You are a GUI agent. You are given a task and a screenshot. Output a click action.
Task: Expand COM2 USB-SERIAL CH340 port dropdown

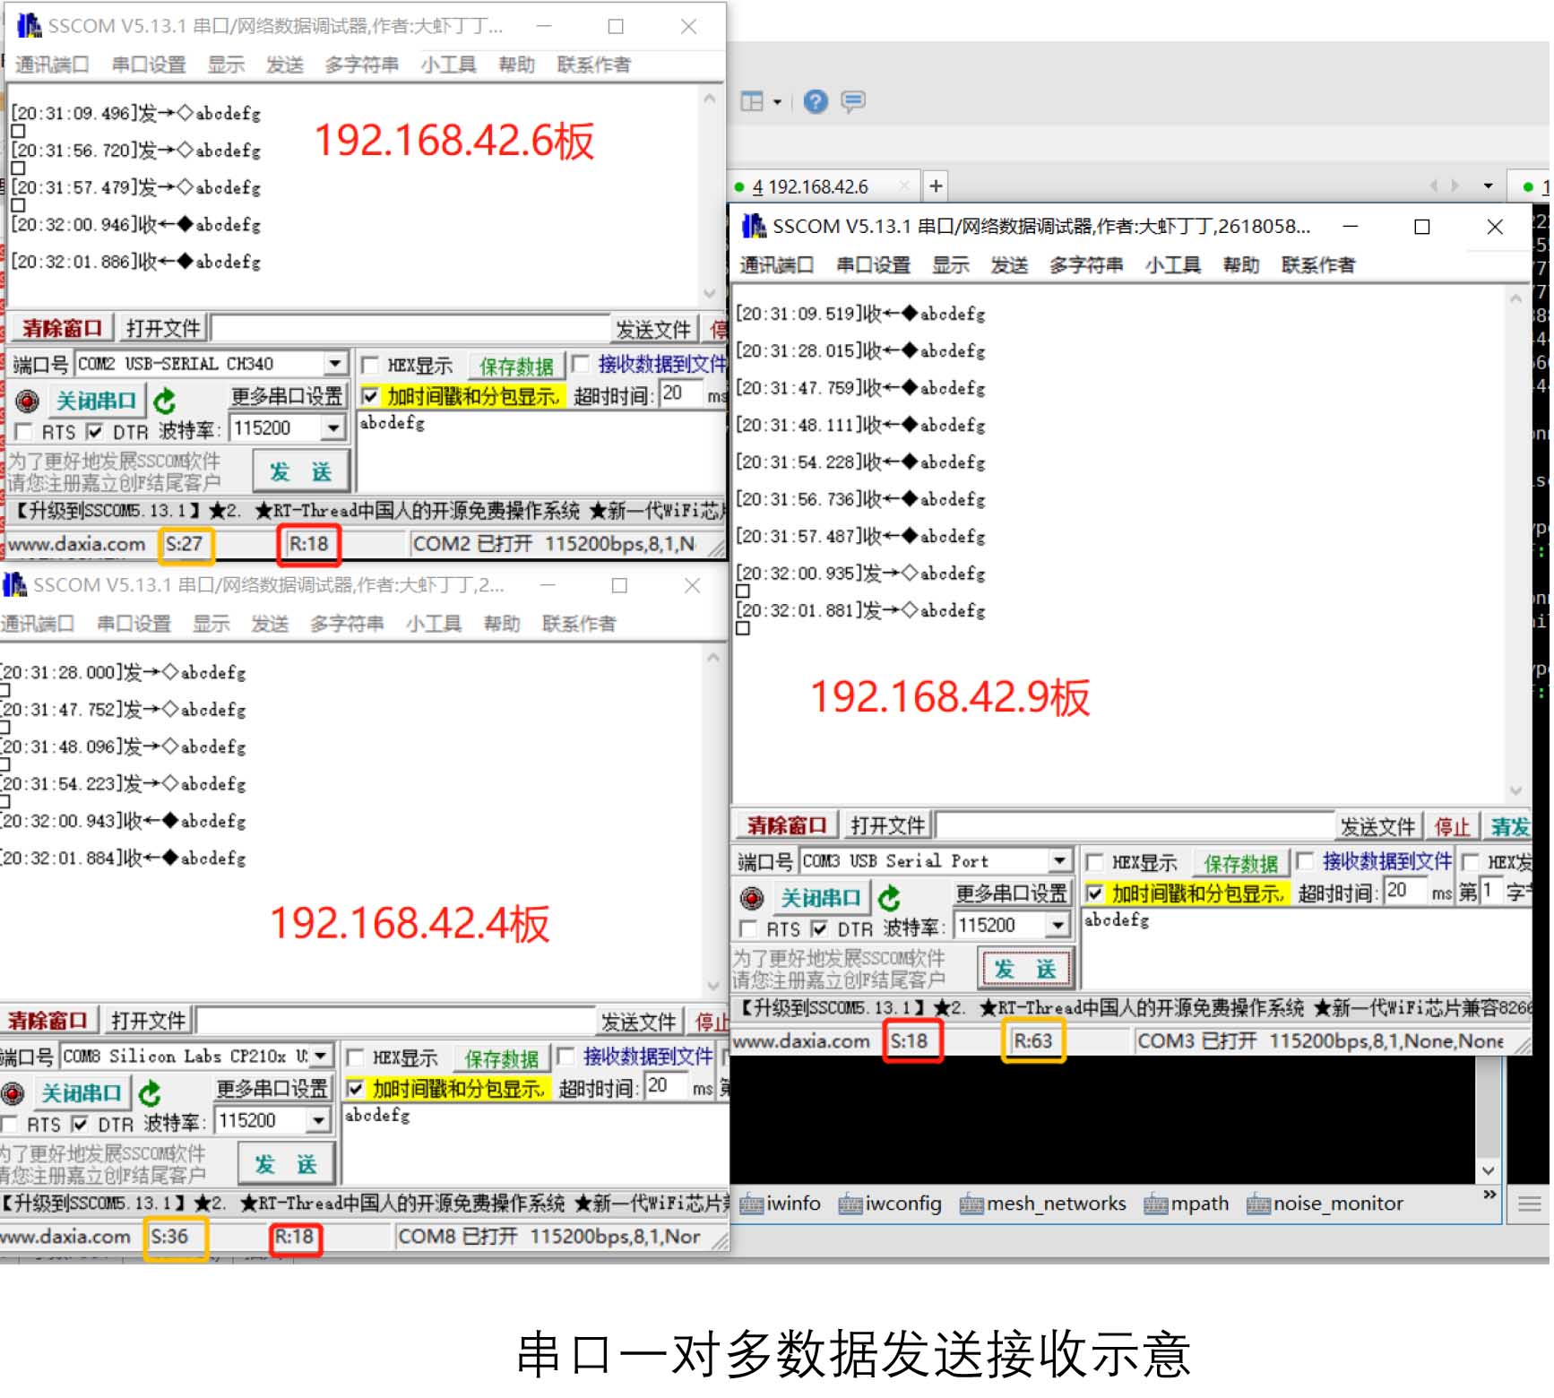[x=334, y=364]
